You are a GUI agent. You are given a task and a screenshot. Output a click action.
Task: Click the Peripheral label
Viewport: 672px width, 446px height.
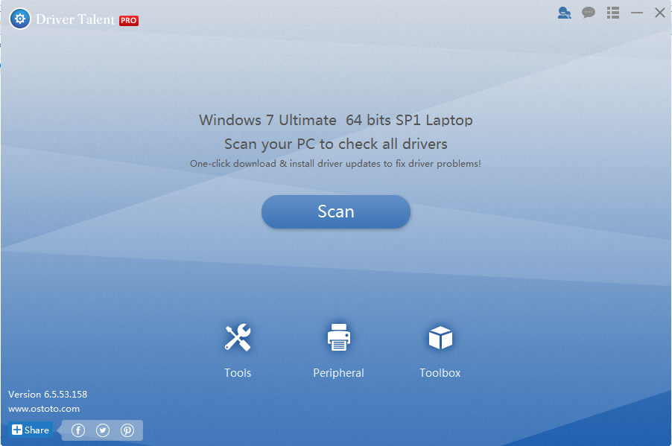(x=338, y=373)
